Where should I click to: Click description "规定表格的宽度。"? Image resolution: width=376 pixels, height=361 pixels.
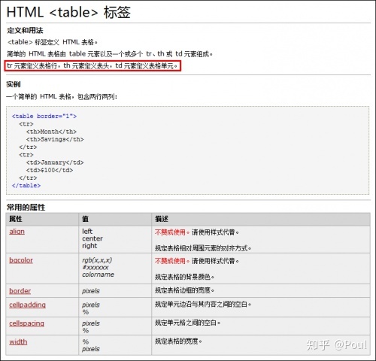coord(178,341)
